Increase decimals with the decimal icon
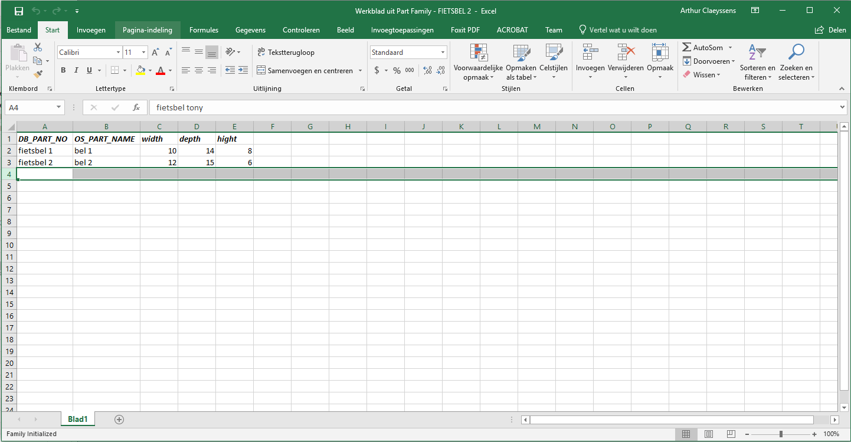851x442 pixels. coord(427,70)
